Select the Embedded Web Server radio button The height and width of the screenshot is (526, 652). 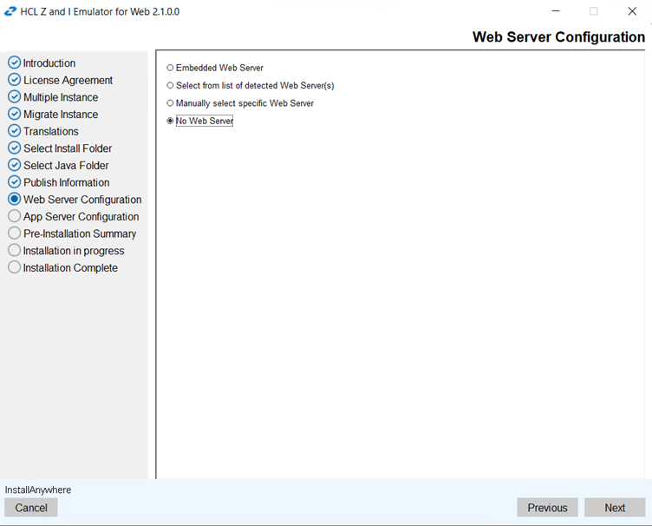(x=170, y=68)
